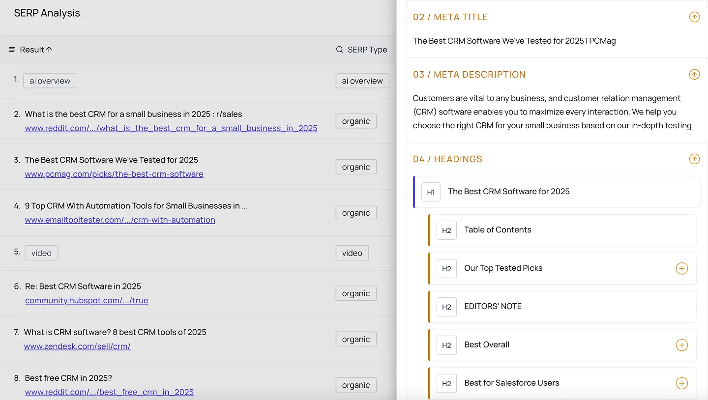Click the title The Best CRM Software We've Tested for 2025 in results
Screen dimensions: 708x400
click(112, 160)
